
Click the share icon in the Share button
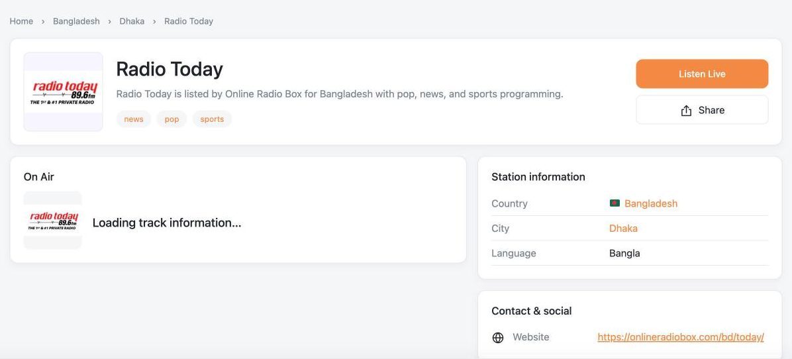686,111
